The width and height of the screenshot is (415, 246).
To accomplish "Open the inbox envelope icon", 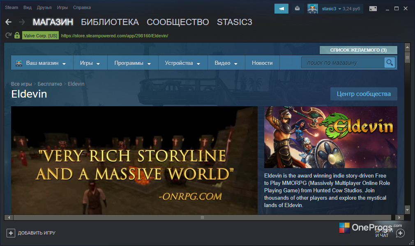I will (297, 9).
